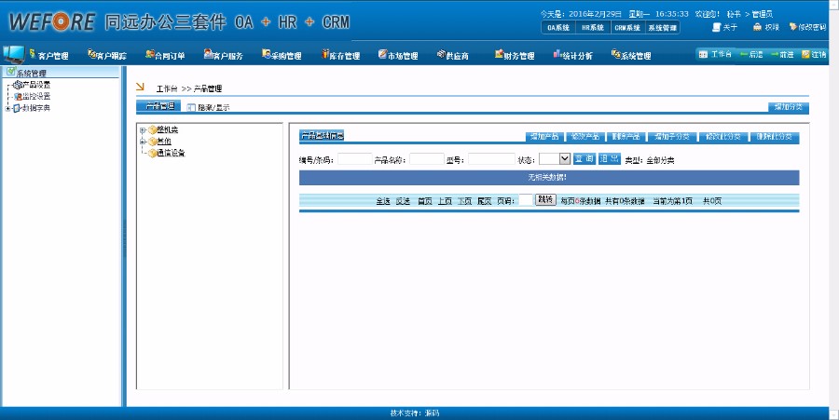Open the 状态 dropdown
The height and width of the screenshot is (420, 839).
click(555, 158)
